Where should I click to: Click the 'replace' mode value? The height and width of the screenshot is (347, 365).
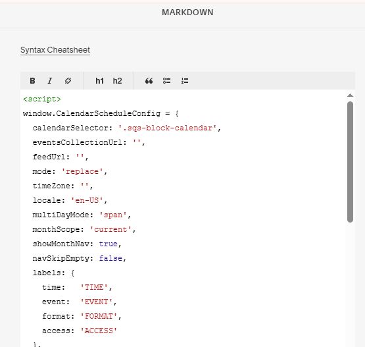[82, 171]
